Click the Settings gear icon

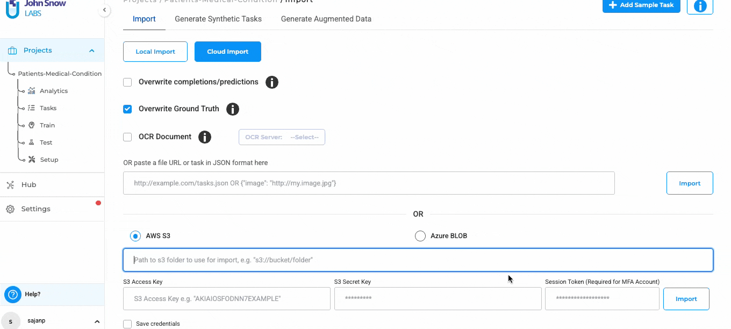(10, 209)
